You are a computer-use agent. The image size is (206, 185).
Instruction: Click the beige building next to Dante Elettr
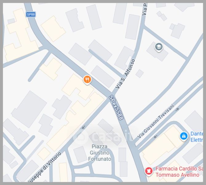pos(163,144)
